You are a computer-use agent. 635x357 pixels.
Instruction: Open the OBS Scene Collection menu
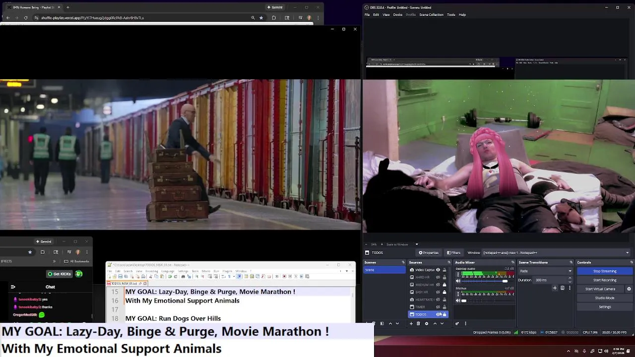point(431,14)
